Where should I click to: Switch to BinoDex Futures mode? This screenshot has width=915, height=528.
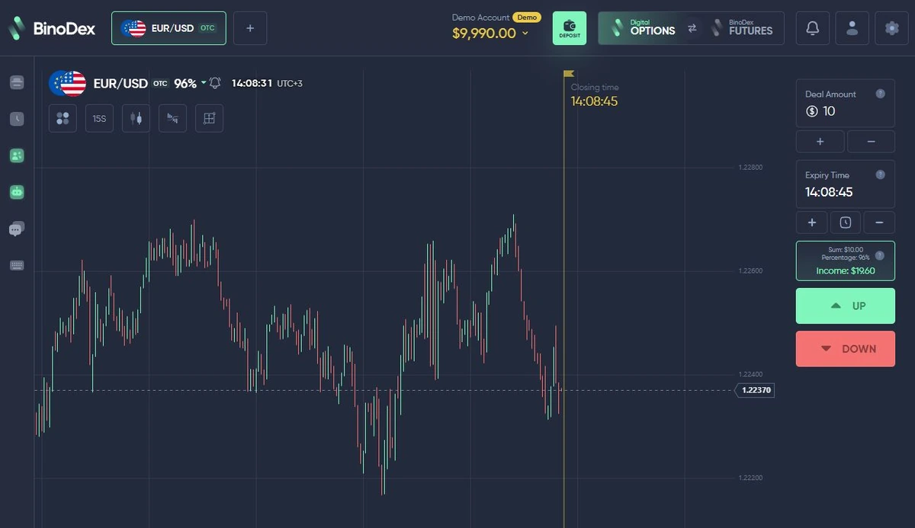pyautogui.click(x=742, y=28)
